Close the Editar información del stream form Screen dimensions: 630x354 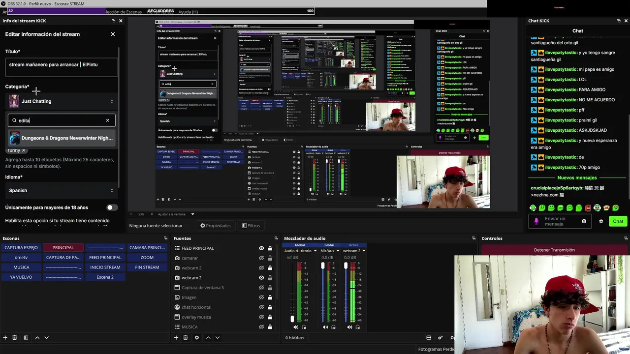[x=113, y=34]
